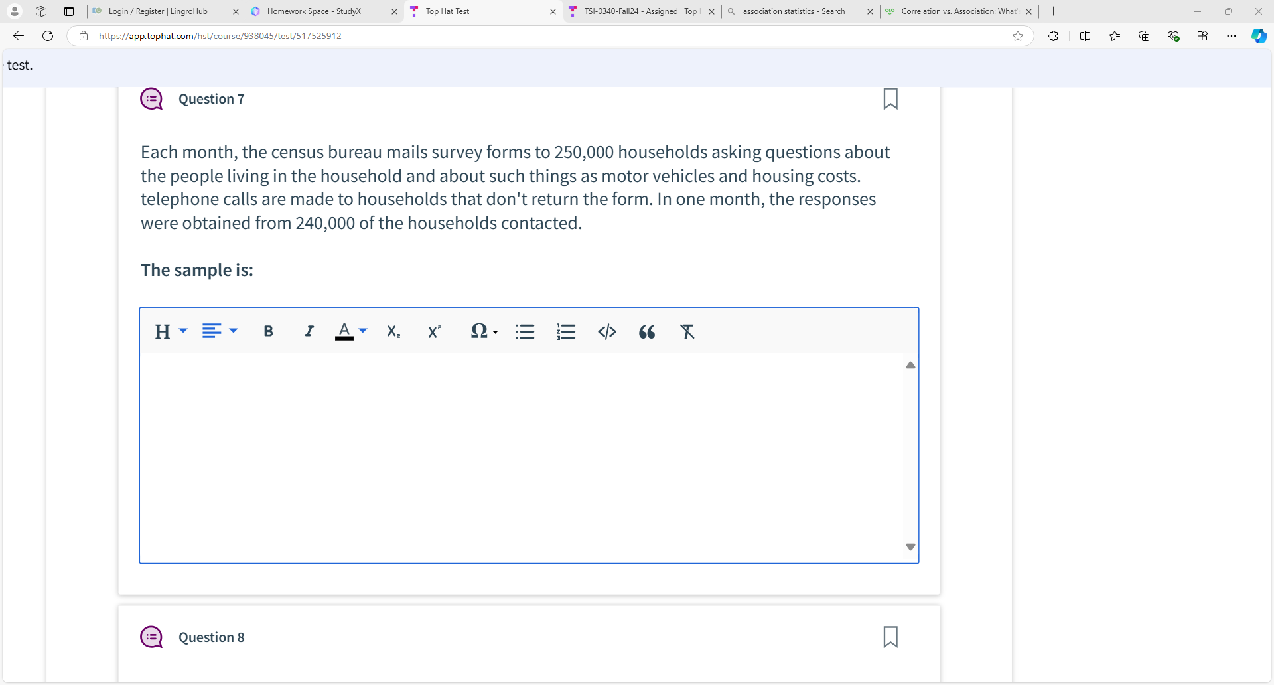This screenshot has height=685, width=1274.
Task: Apply superscript formatting
Action: [x=435, y=331]
